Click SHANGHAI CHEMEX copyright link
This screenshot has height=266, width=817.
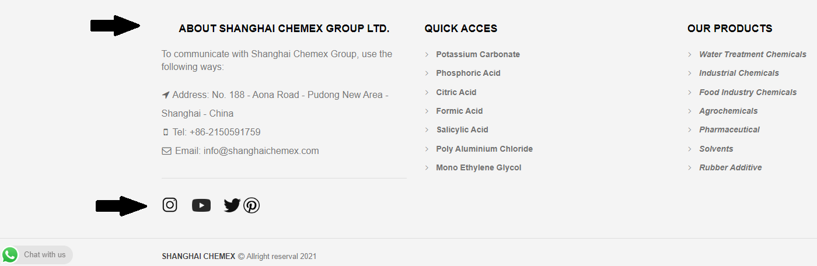(198, 256)
